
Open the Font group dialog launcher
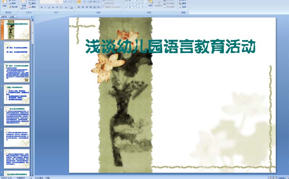click(x=75, y=12)
